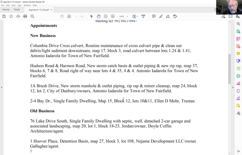The image size is (242, 155).
Task: Activate the Hand pan tool
Action: (x=98, y=16)
